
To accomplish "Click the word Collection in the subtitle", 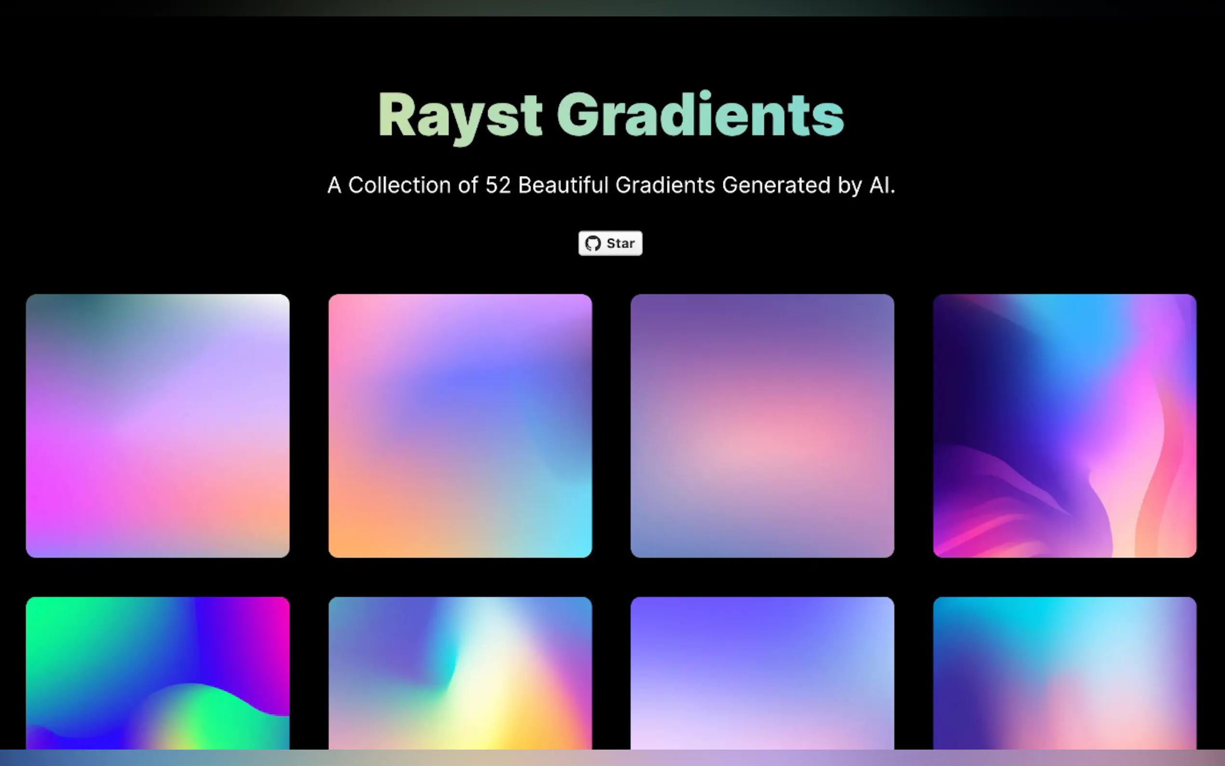I will click(399, 185).
